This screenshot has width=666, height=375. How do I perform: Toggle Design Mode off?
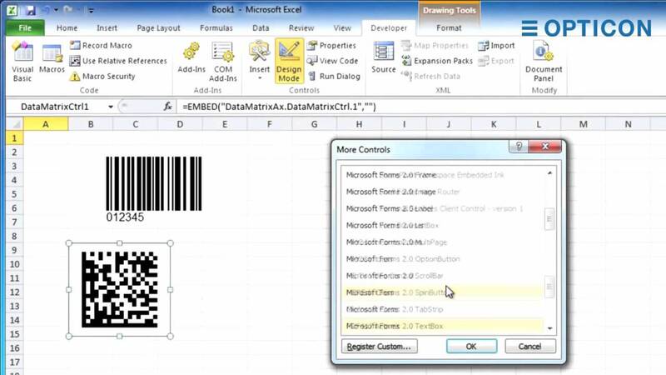[288, 60]
